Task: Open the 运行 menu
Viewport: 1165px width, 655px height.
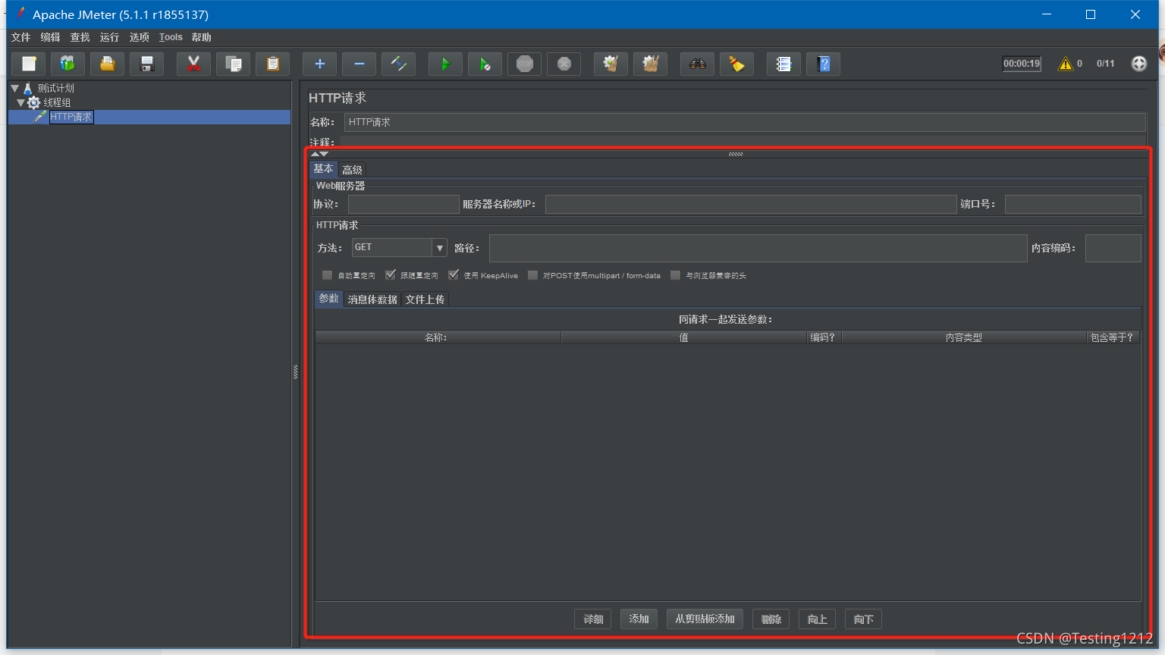Action: click(x=109, y=37)
